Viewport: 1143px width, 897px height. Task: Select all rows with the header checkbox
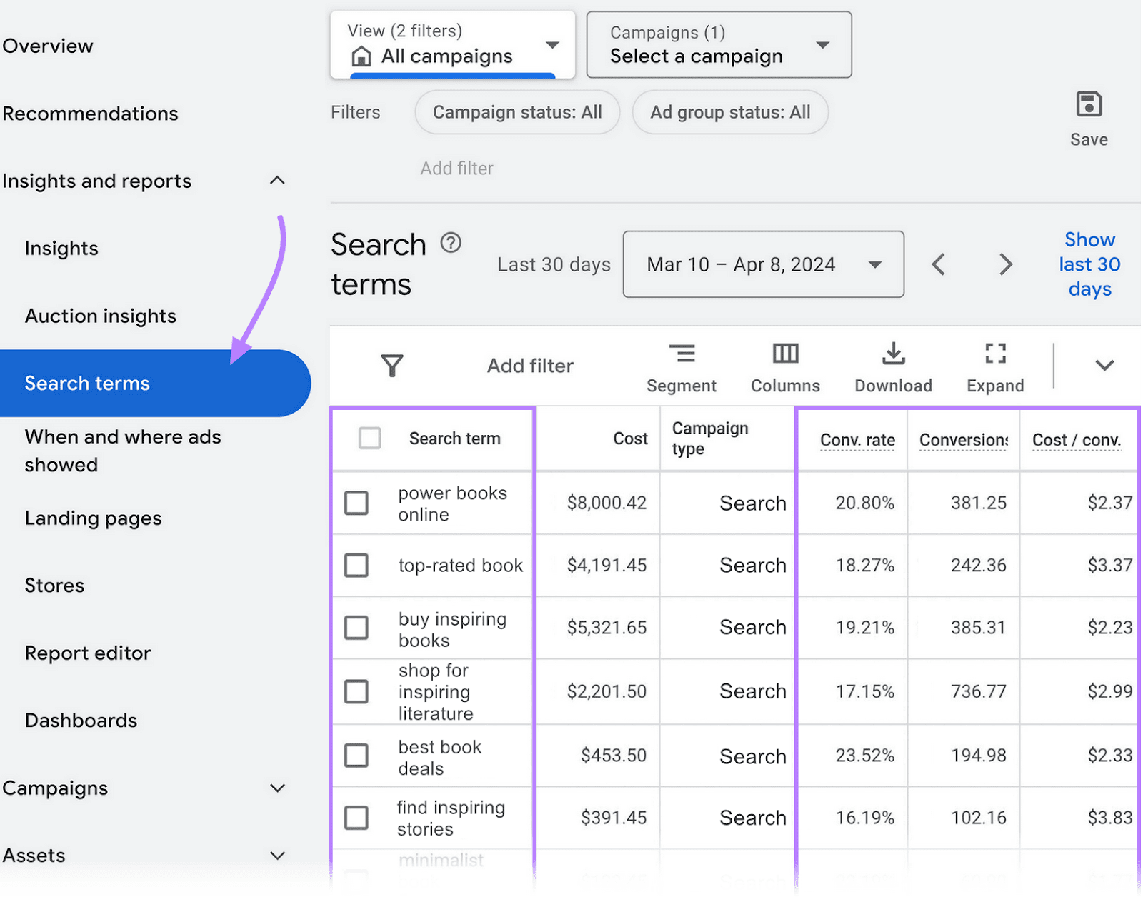pos(369,438)
